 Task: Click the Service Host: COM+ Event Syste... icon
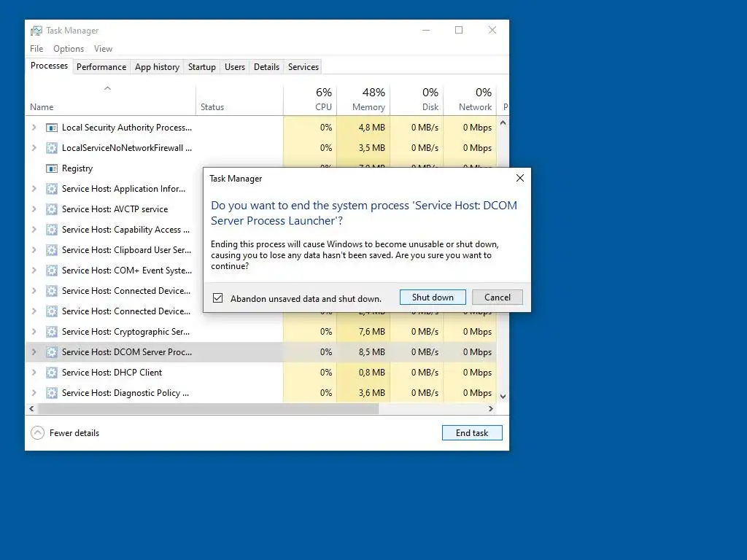pos(52,271)
